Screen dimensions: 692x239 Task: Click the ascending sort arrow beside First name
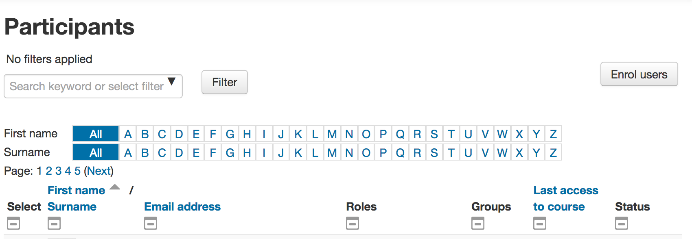pos(115,187)
